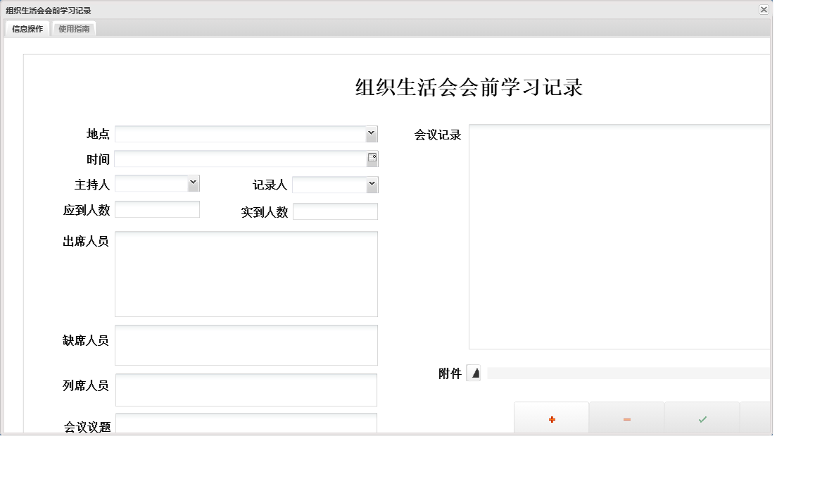Click the 时间 time input field
The height and width of the screenshot is (484, 834).
239,159
